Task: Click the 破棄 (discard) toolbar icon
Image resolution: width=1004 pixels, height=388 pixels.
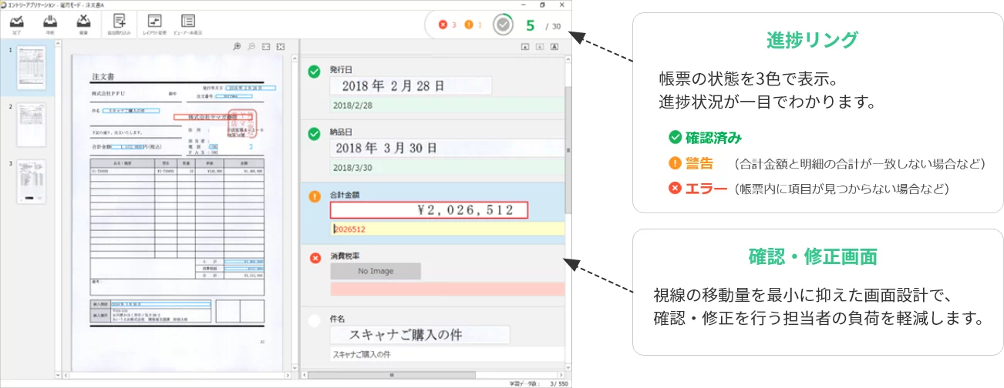Action: [x=84, y=22]
